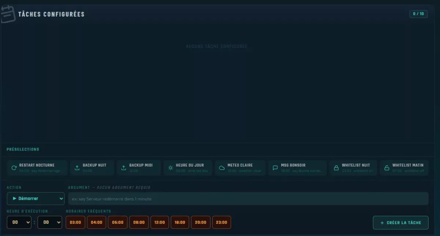Open the Action dropdown showing Démarrer

[x=36, y=198]
